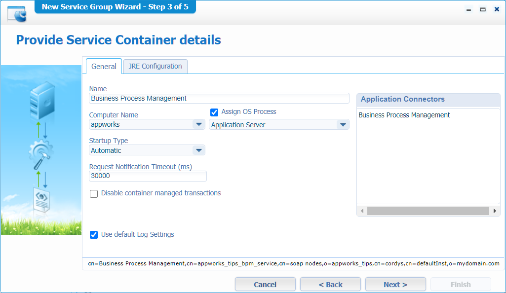Click the left scroll arrow in Application Connectors
Screen dimensions: 506x293
coord(362,211)
